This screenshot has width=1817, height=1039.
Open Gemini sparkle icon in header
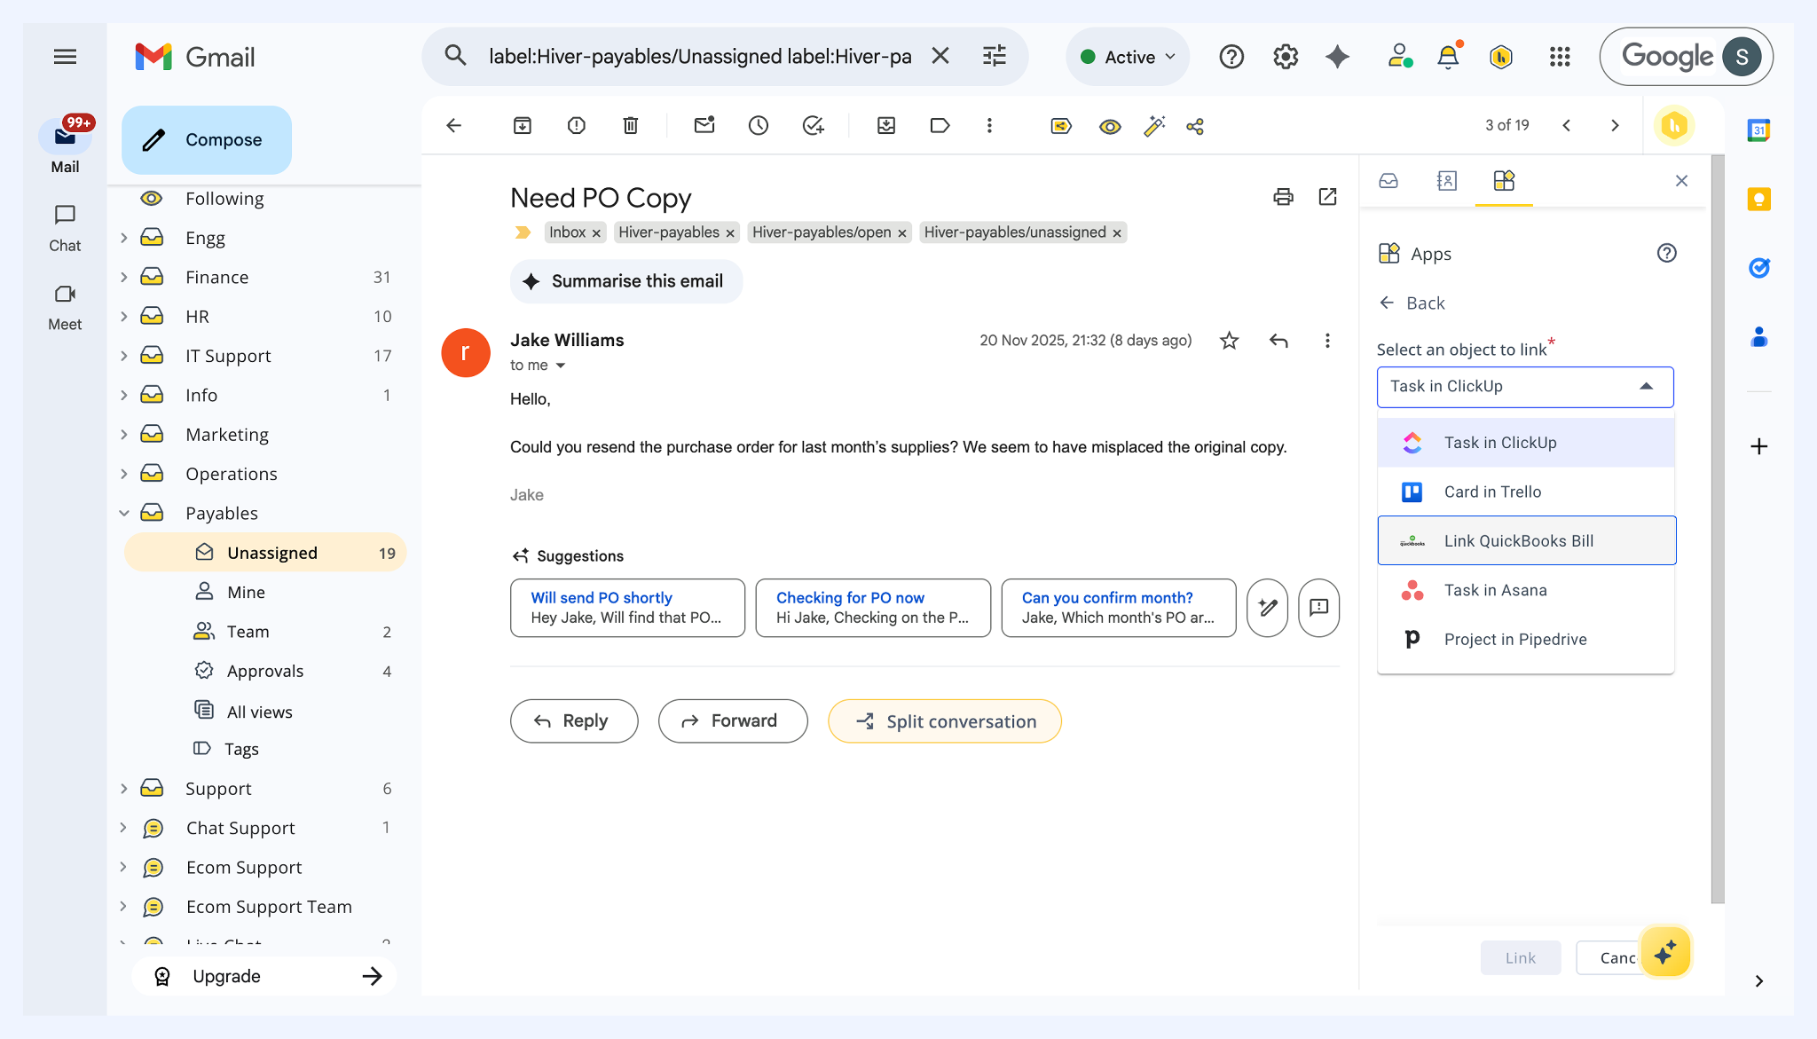point(1338,57)
